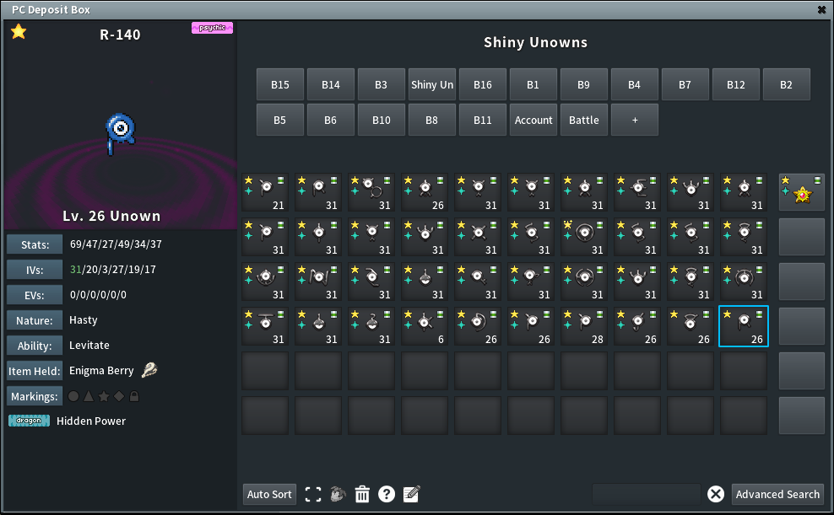Click the blue shiny Unown sprite preview

(x=120, y=132)
